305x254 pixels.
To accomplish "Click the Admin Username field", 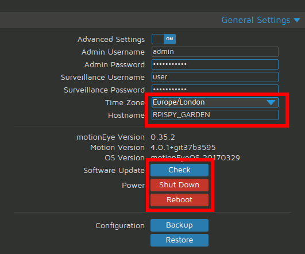I will tap(215, 52).
